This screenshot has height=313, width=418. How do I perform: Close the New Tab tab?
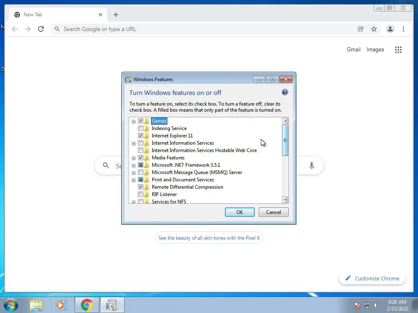[100, 15]
